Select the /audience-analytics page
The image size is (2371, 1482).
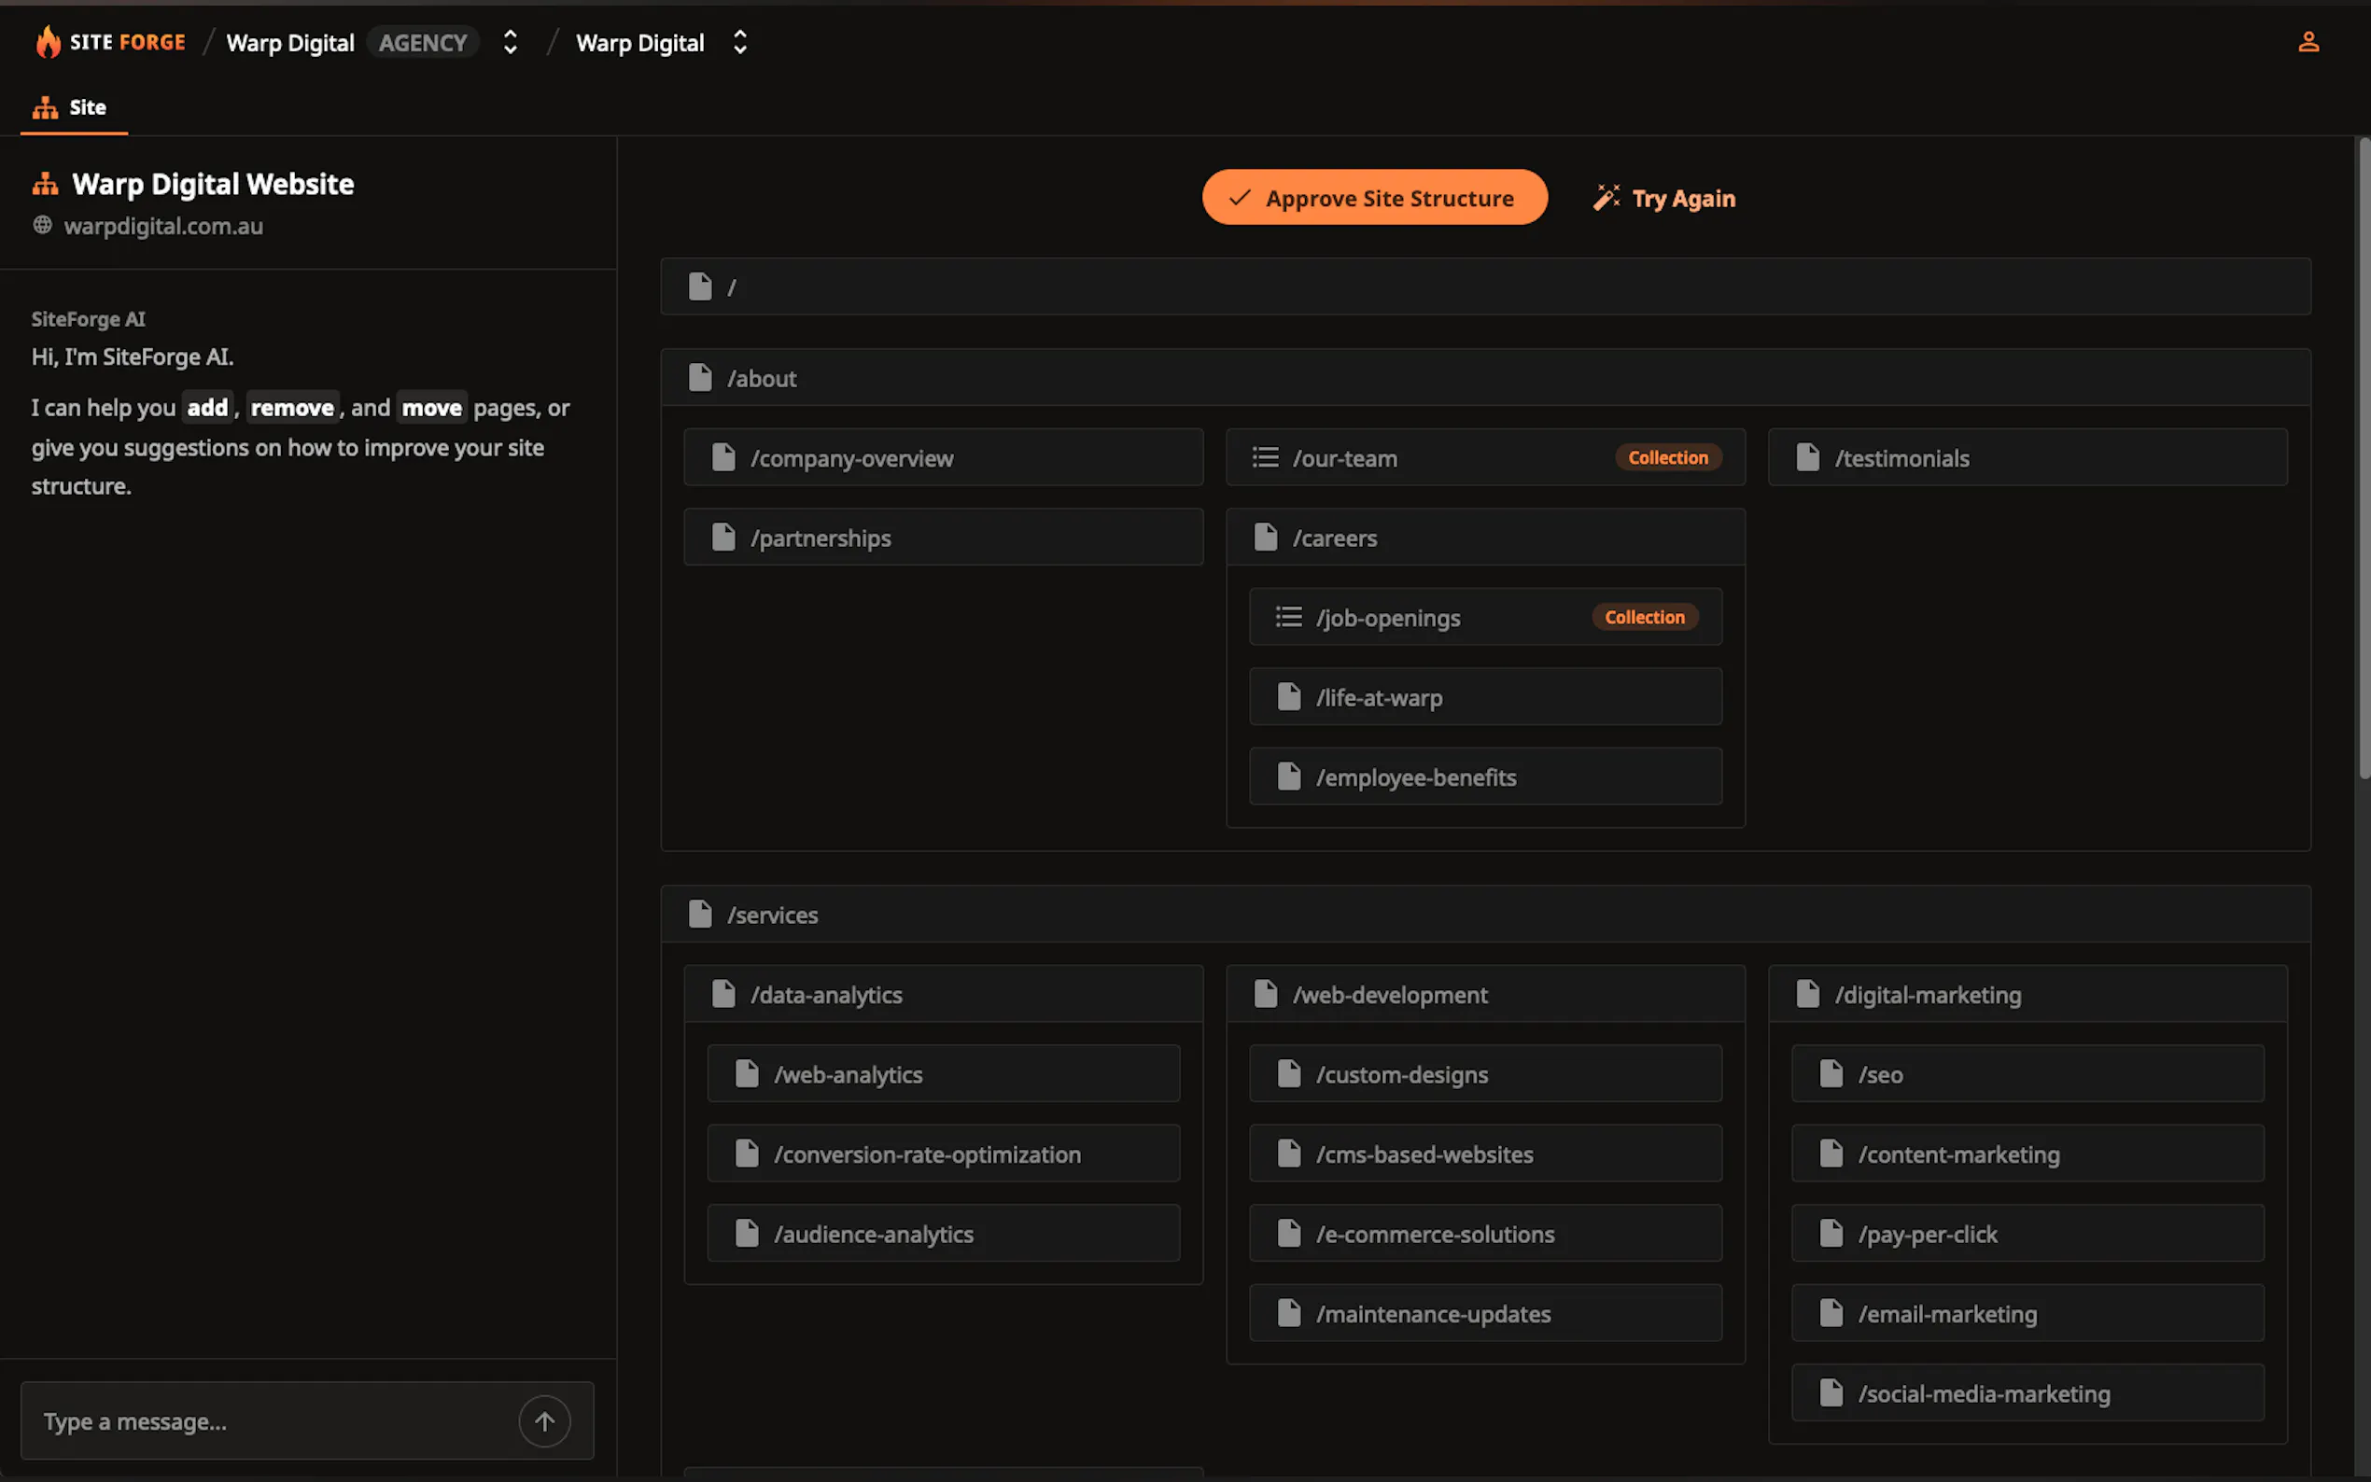943,1234
